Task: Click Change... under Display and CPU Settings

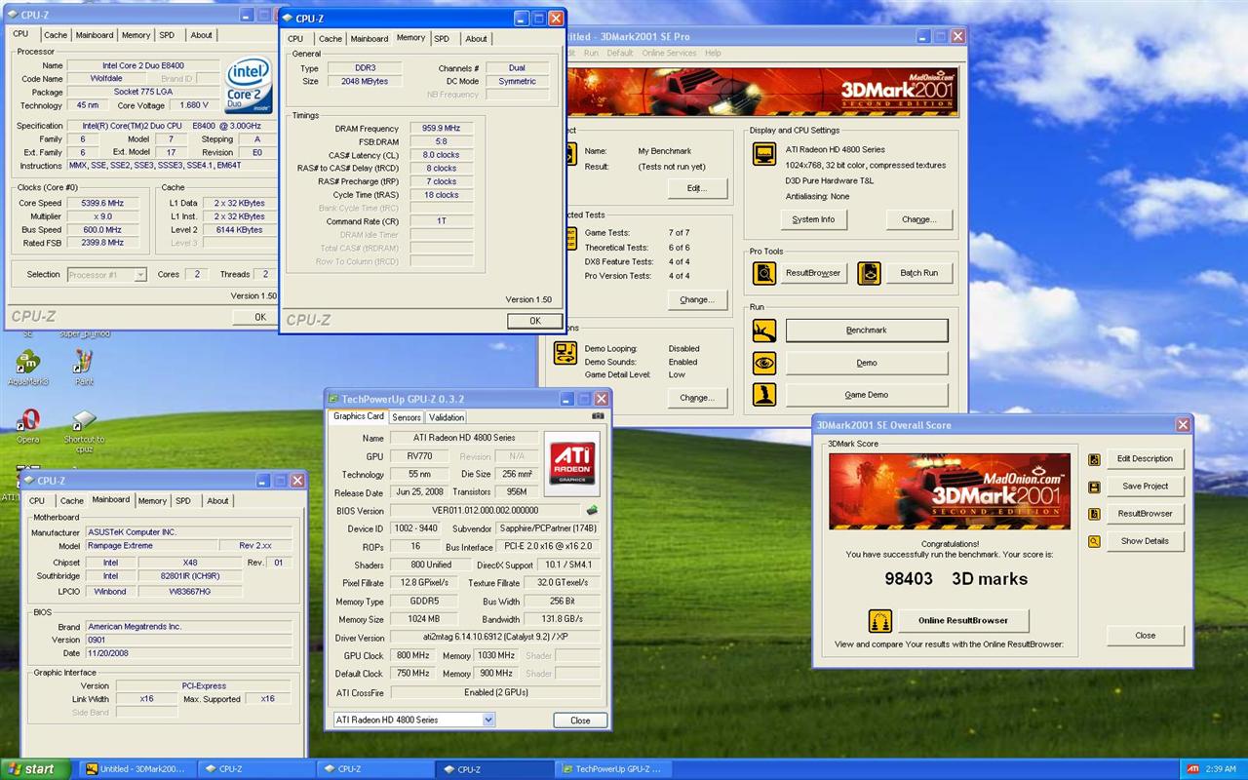Action: click(918, 219)
